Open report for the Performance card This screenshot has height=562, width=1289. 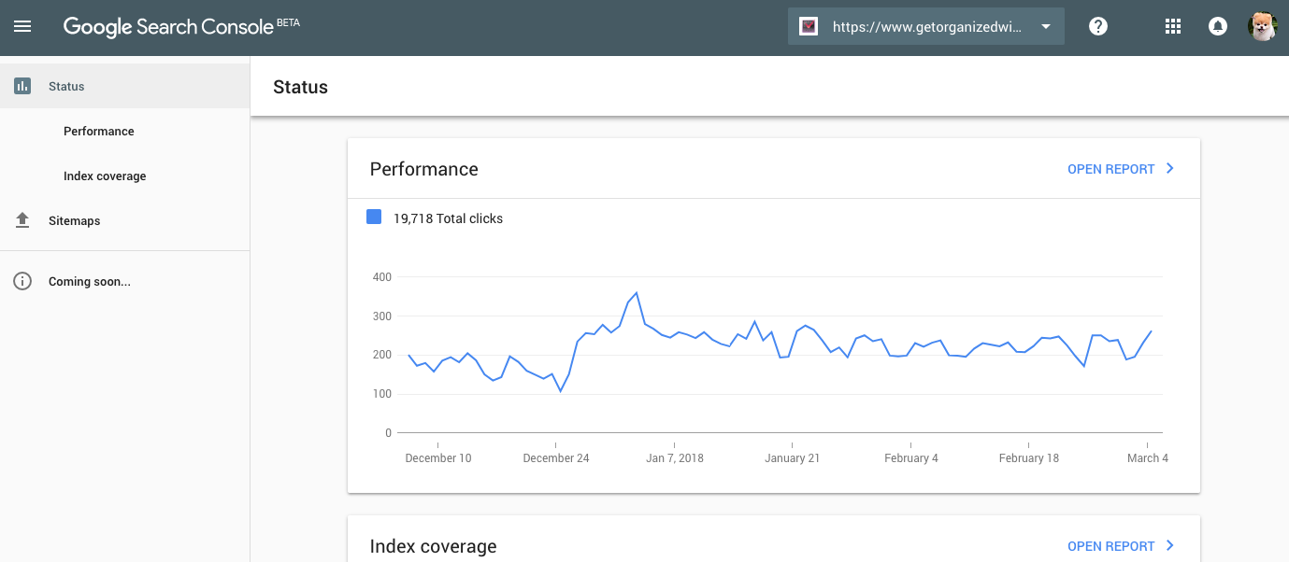pyautogui.click(x=1110, y=169)
